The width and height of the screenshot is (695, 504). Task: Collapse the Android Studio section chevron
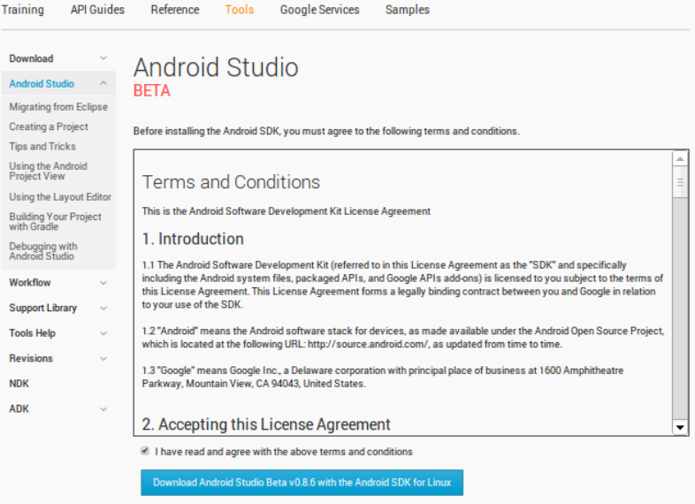coord(103,83)
